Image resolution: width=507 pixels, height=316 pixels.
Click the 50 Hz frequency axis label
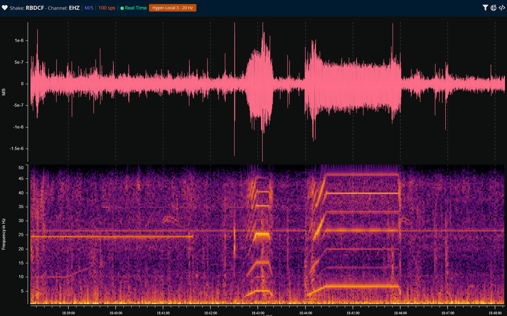point(21,167)
